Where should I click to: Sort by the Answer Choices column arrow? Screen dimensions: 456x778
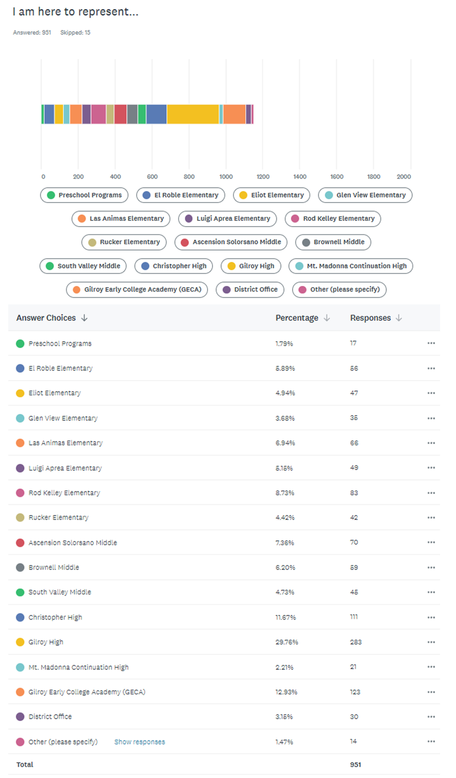(x=84, y=318)
